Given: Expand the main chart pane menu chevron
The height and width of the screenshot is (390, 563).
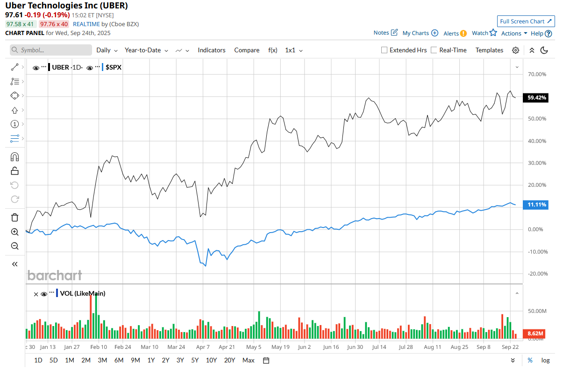Looking at the screenshot, I should pos(517,67).
